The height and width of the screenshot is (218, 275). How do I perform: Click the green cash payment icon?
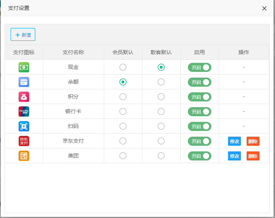coord(24,67)
